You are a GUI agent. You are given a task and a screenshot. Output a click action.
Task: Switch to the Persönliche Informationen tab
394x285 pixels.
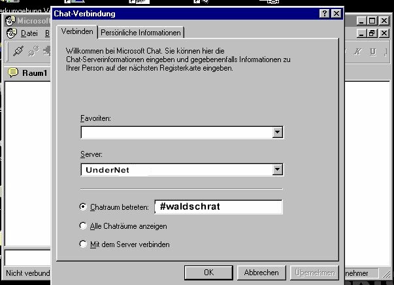click(140, 33)
